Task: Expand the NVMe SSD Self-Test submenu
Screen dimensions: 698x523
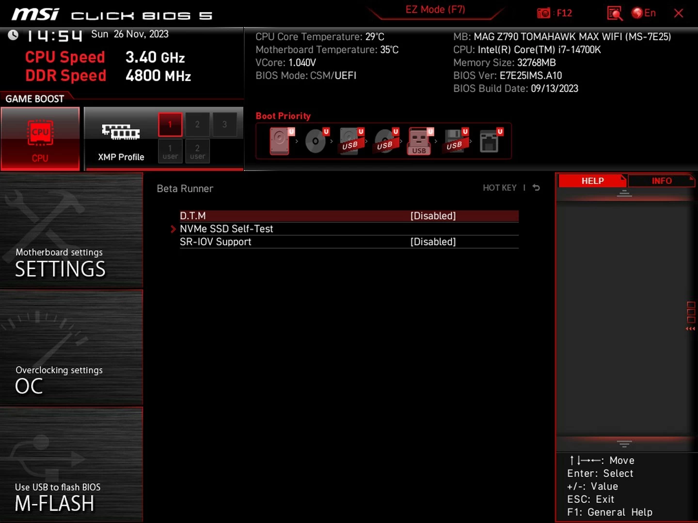Action: tap(226, 229)
